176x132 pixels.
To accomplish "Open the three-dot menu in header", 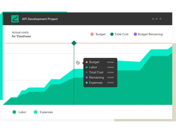I will tap(157, 19).
